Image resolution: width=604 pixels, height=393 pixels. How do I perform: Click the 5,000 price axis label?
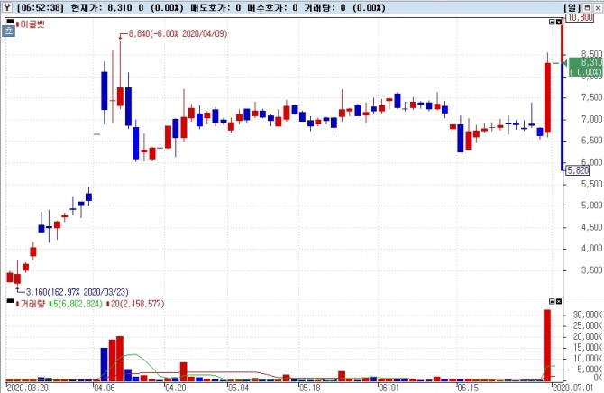click(x=591, y=206)
